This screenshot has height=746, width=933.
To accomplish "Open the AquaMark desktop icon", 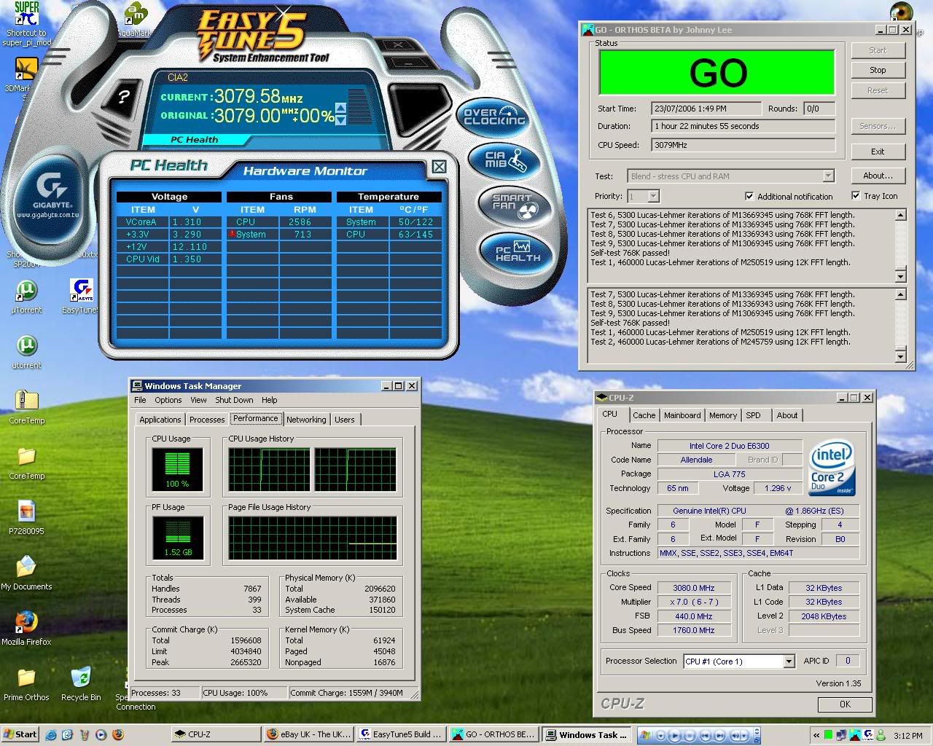I will point(136,20).
